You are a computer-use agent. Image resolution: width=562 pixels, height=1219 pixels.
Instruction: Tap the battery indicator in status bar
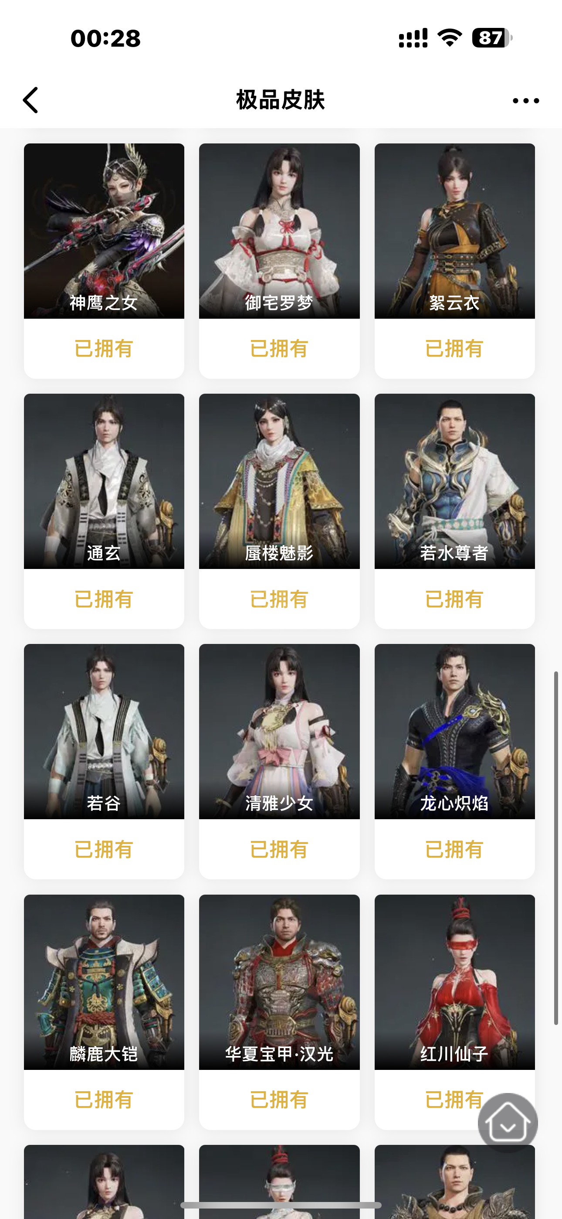[x=491, y=38]
